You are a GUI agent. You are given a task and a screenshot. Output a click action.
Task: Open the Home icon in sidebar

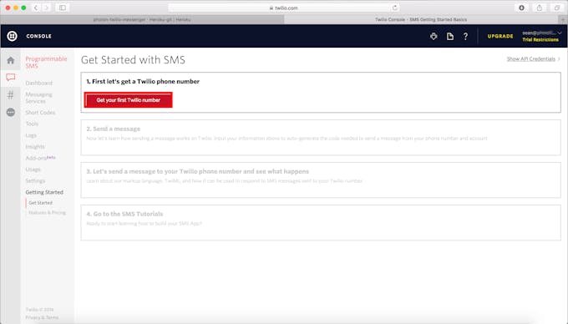[x=11, y=60]
